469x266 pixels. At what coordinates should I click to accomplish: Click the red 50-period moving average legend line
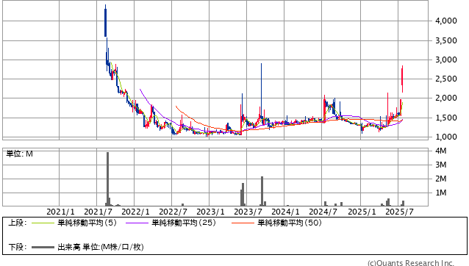point(243,223)
